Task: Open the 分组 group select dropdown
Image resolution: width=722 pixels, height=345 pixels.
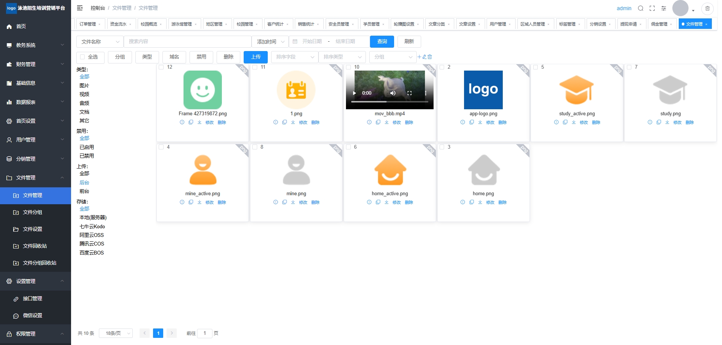Action: [393, 57]
